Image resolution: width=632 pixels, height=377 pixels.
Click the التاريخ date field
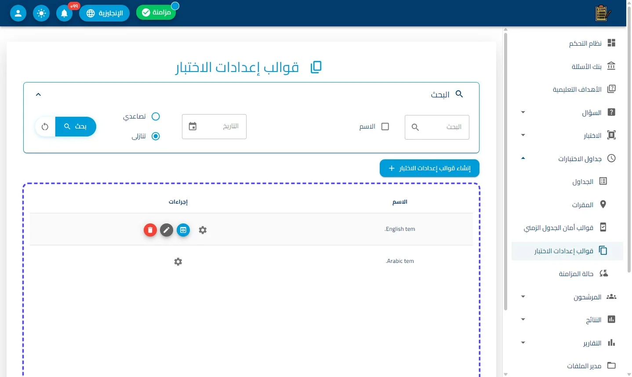click(x=214, y=126)
